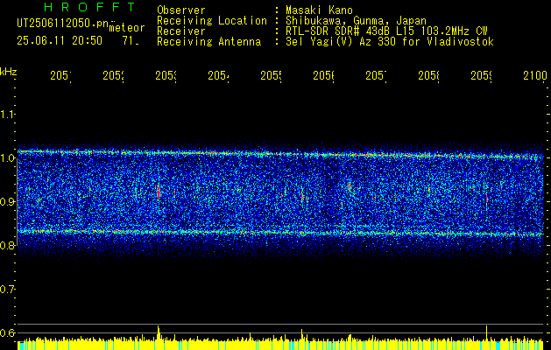Click the 2054 time axis label

[x=219, y=75]
